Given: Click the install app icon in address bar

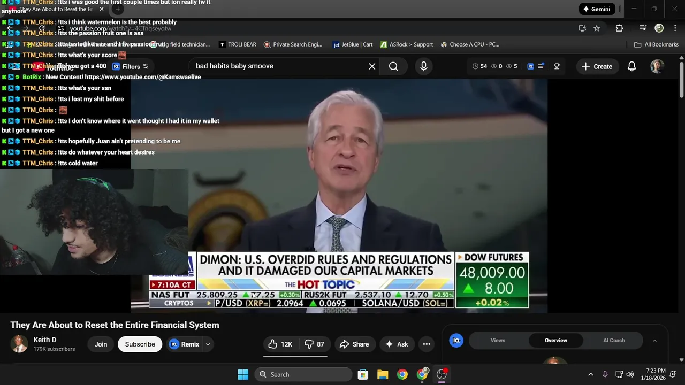Looking at the screenshot, I should click(582, 28).
